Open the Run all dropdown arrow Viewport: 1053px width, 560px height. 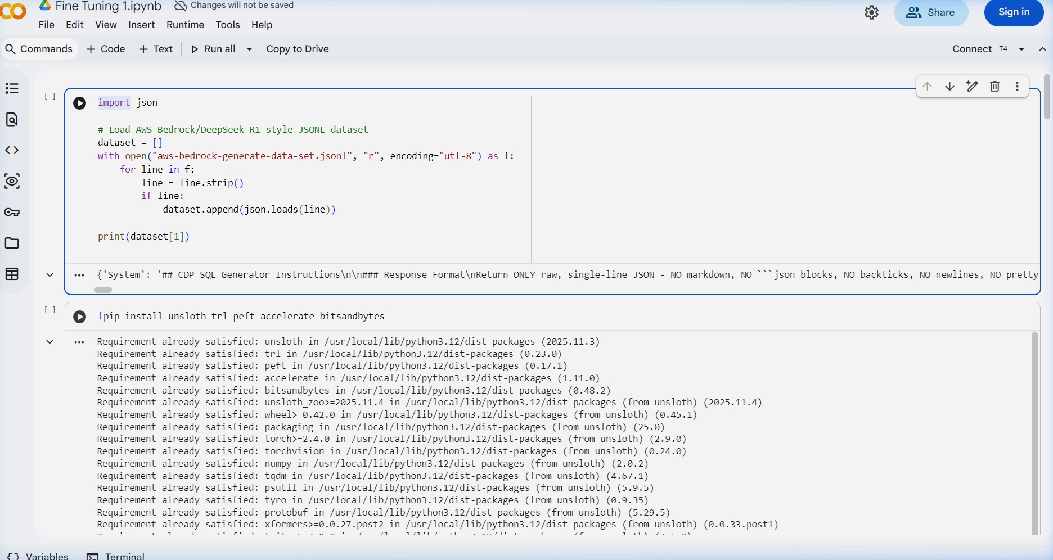coord(249,49)
